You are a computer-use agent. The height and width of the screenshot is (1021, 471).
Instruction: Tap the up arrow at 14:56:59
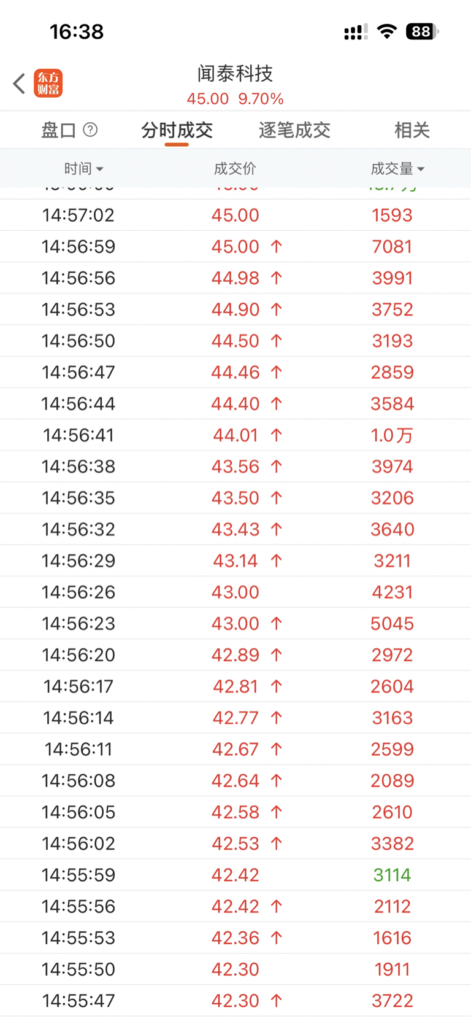tap(277, 247)
